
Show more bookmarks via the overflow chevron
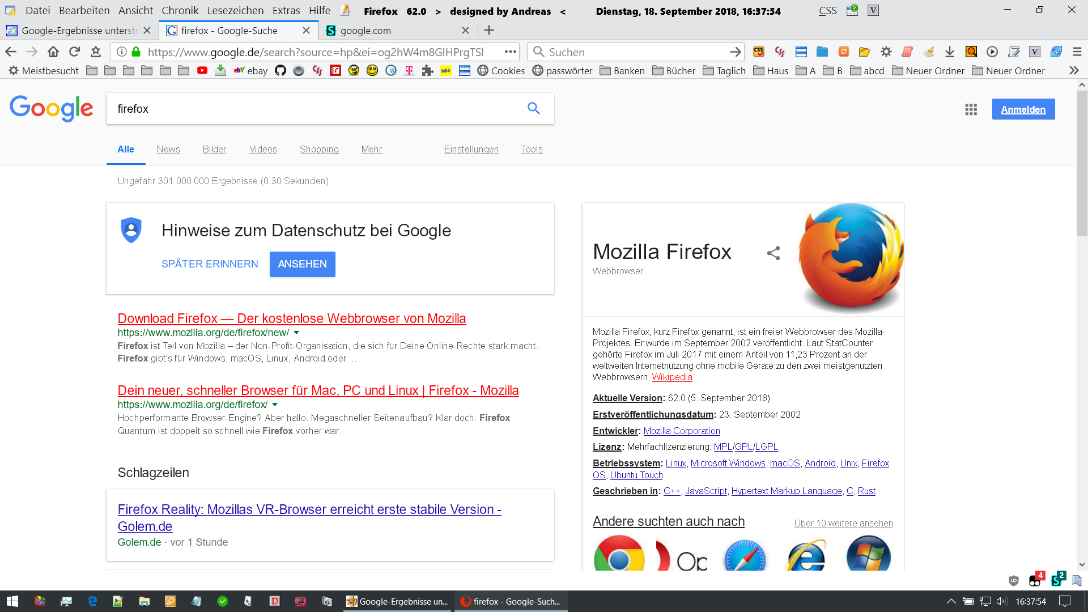(x=1074, y=71)
